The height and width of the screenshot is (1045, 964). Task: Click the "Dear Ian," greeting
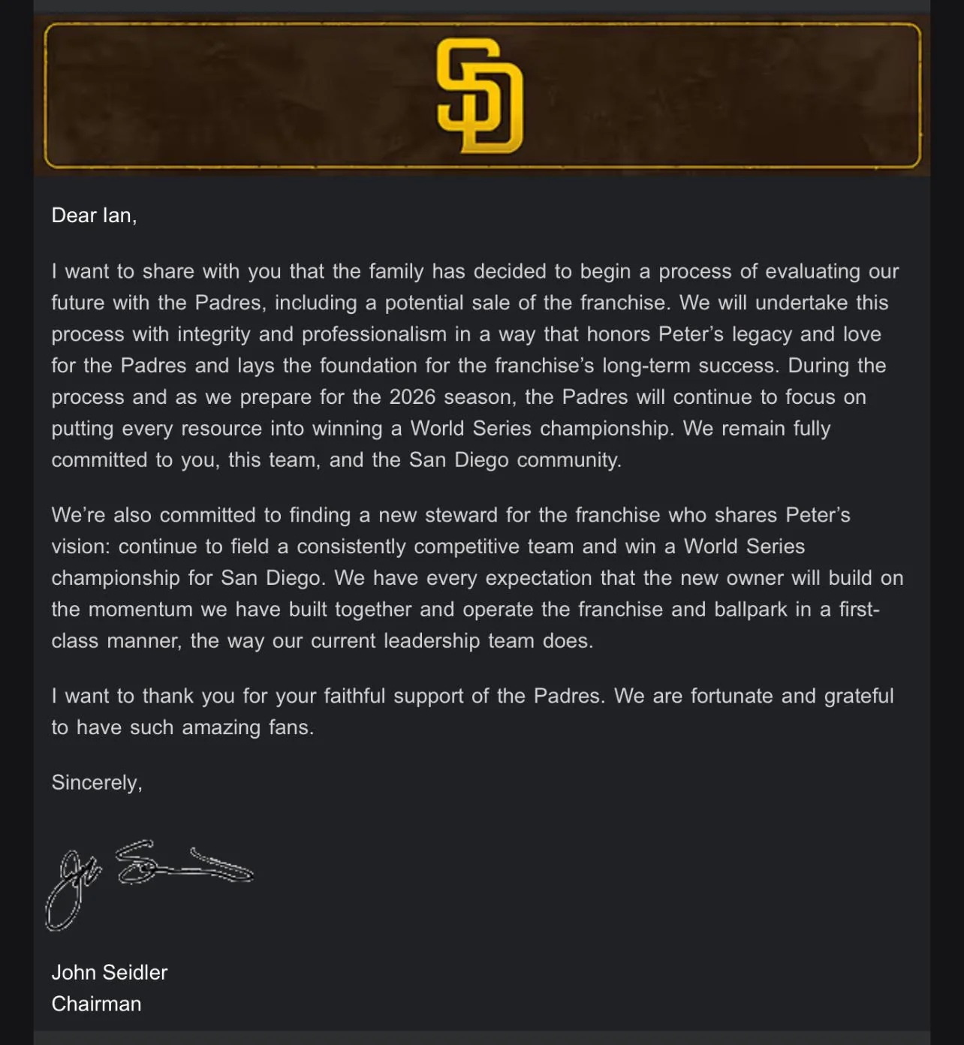point(94,215)
